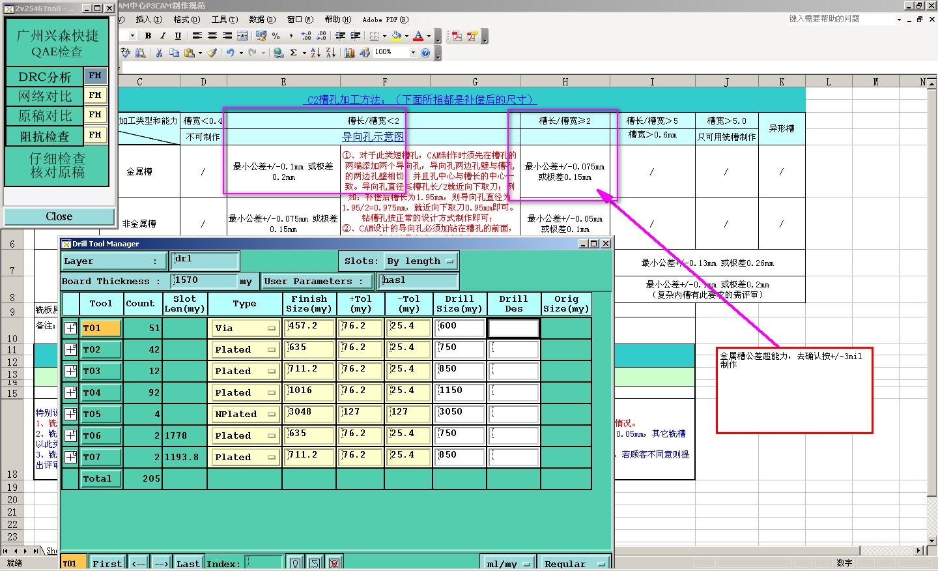Go to First tool in Drill Tool Manager
Image resolution: width=938 pixels, height=571 pixels.
107,564
